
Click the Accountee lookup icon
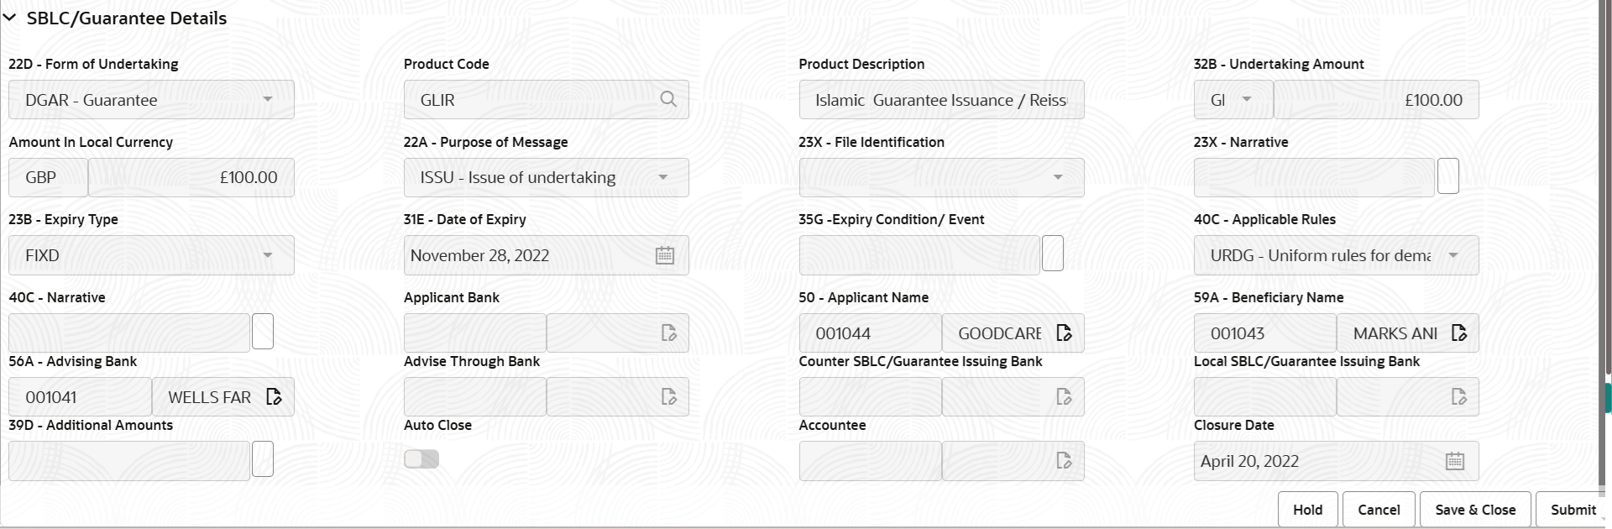pyautogui.click(x=1064, y=461)
